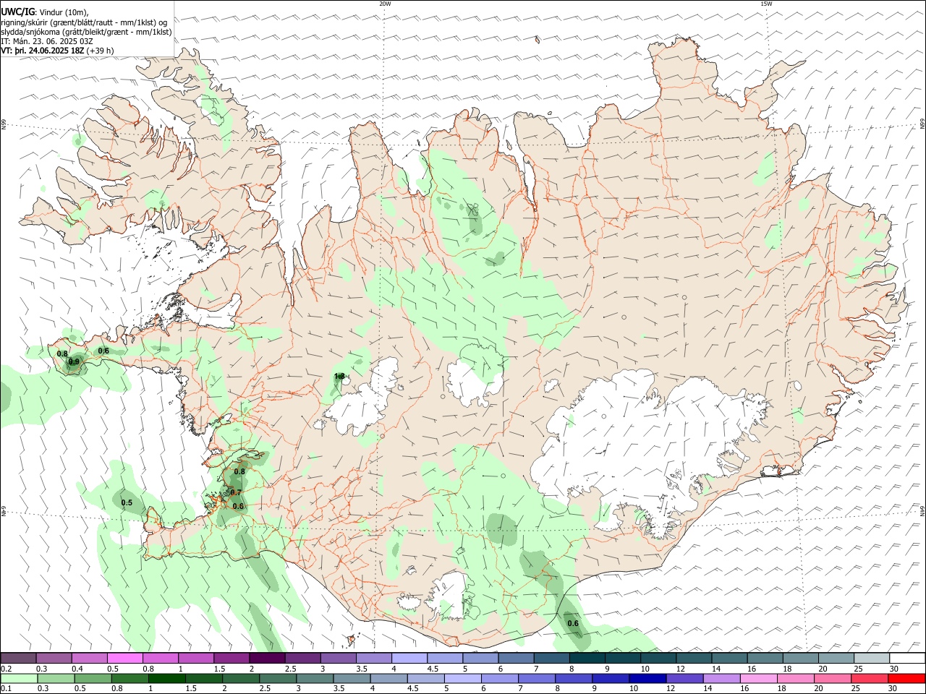
Task: Pick the light pink swatch at 16 in the lower legend row
Action: point(758,678)
